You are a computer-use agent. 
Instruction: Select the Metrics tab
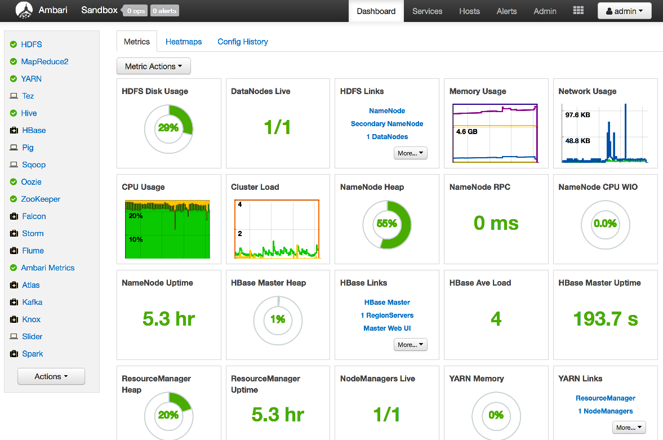click(x=136, y=42)
